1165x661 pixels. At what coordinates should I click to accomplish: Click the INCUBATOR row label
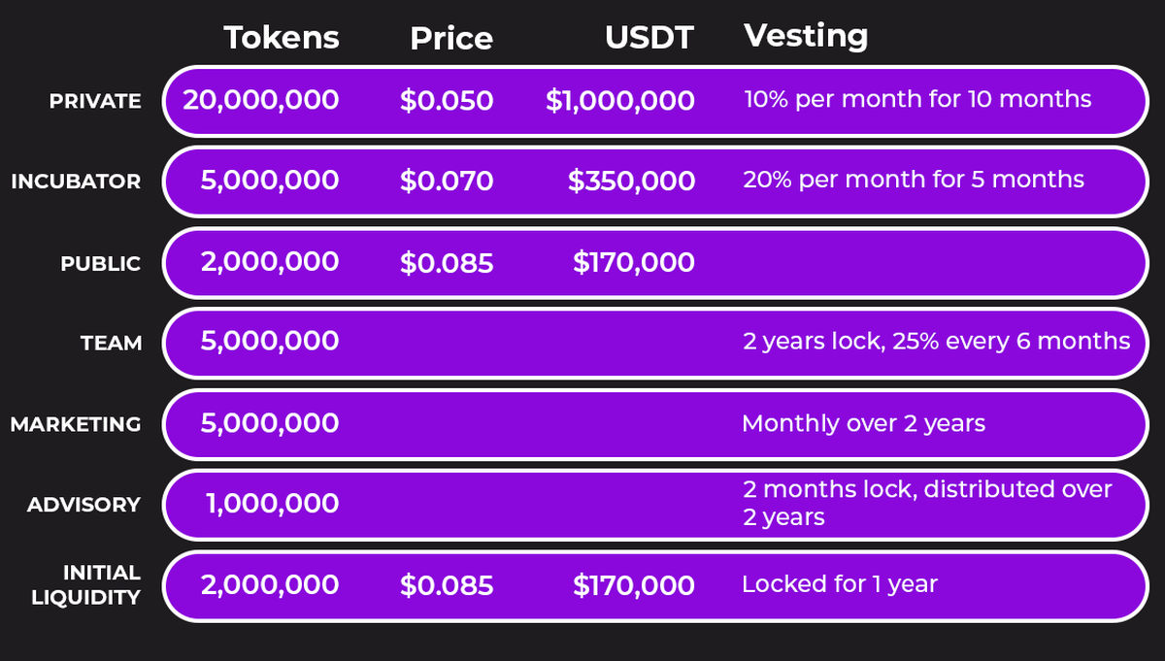(x=76, y=182)
